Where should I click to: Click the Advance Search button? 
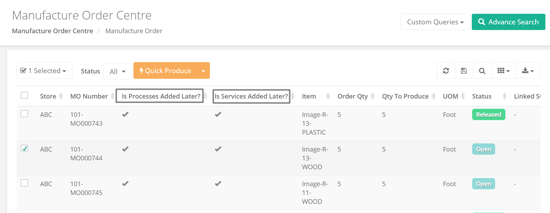pyautogui.click(x=509, y=22)
